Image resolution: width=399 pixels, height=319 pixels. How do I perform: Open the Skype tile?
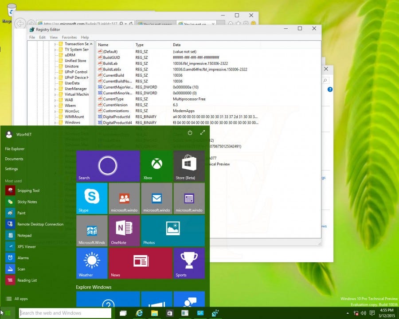[91, 198]
